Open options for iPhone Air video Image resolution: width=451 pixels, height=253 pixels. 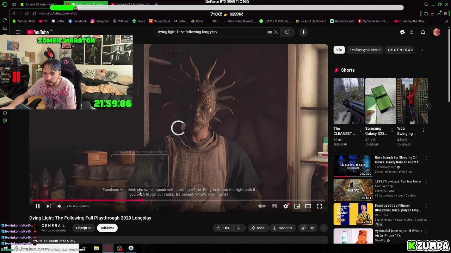point(426,231)
